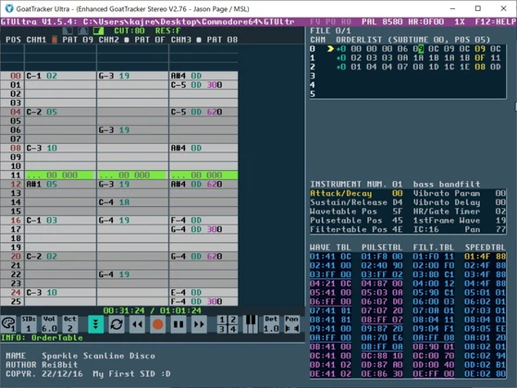Change the SIDs count box

click(29, 324)
